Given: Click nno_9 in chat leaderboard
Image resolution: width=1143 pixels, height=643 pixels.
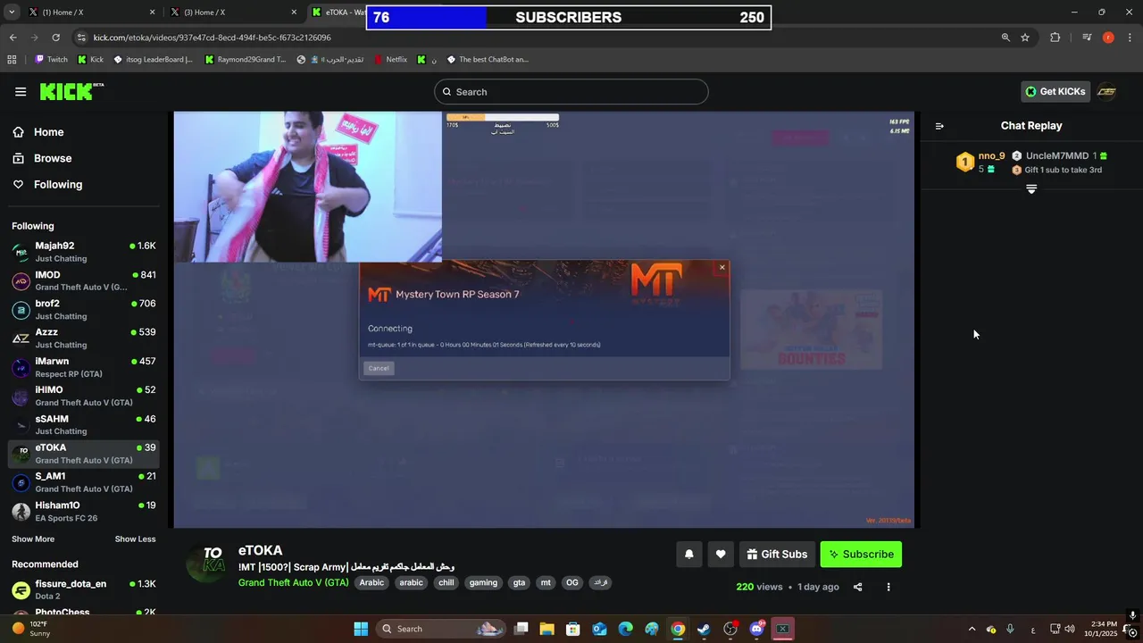Looking at the screenshot, I should (x=991, y=155).
